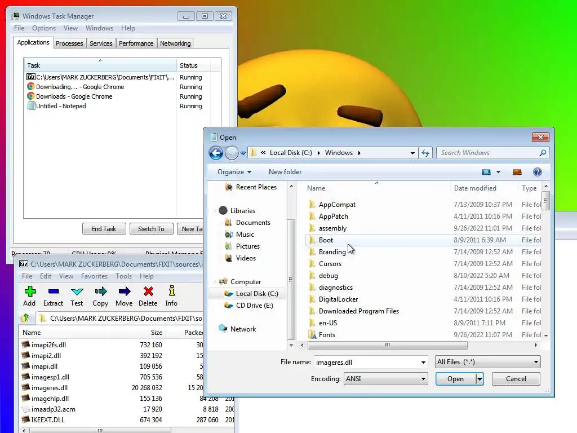Expand the address bar history dropdown
This screenshot has height=433, width=577.
pyautogui.click(x=412, y=153)
